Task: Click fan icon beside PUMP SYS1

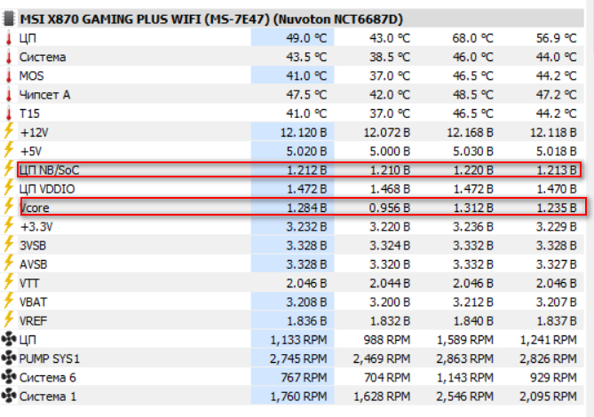Action: (x=9, y=358)
